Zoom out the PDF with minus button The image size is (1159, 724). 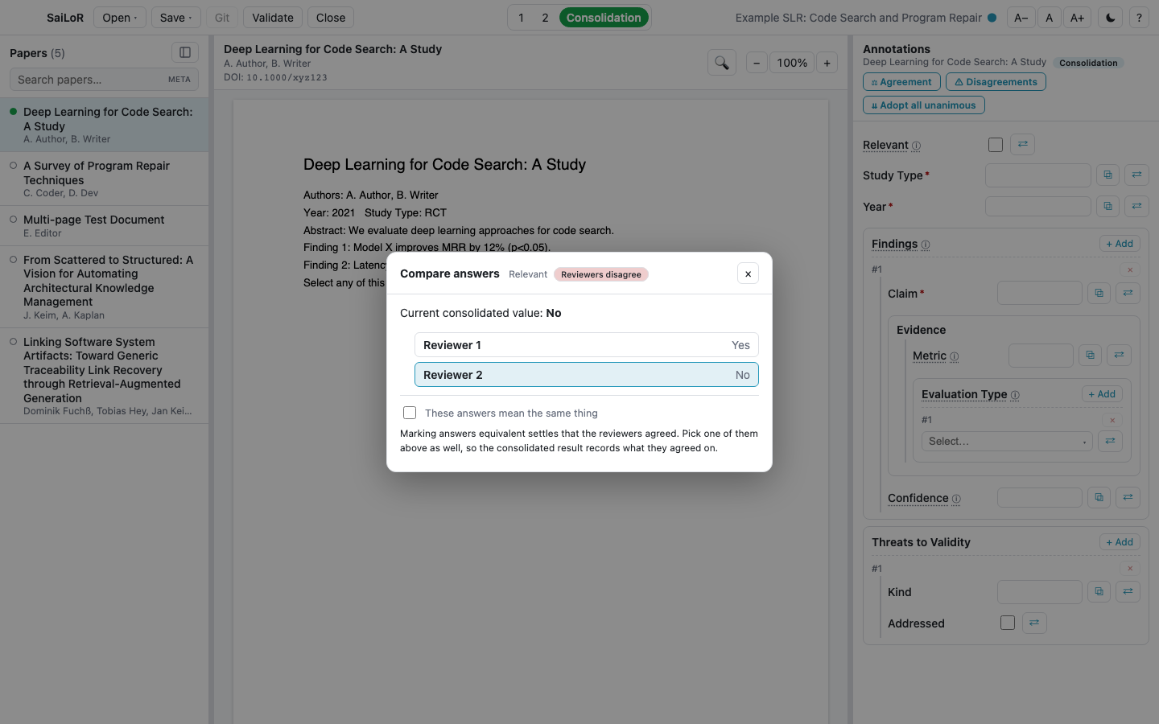(x=757, y=63)
